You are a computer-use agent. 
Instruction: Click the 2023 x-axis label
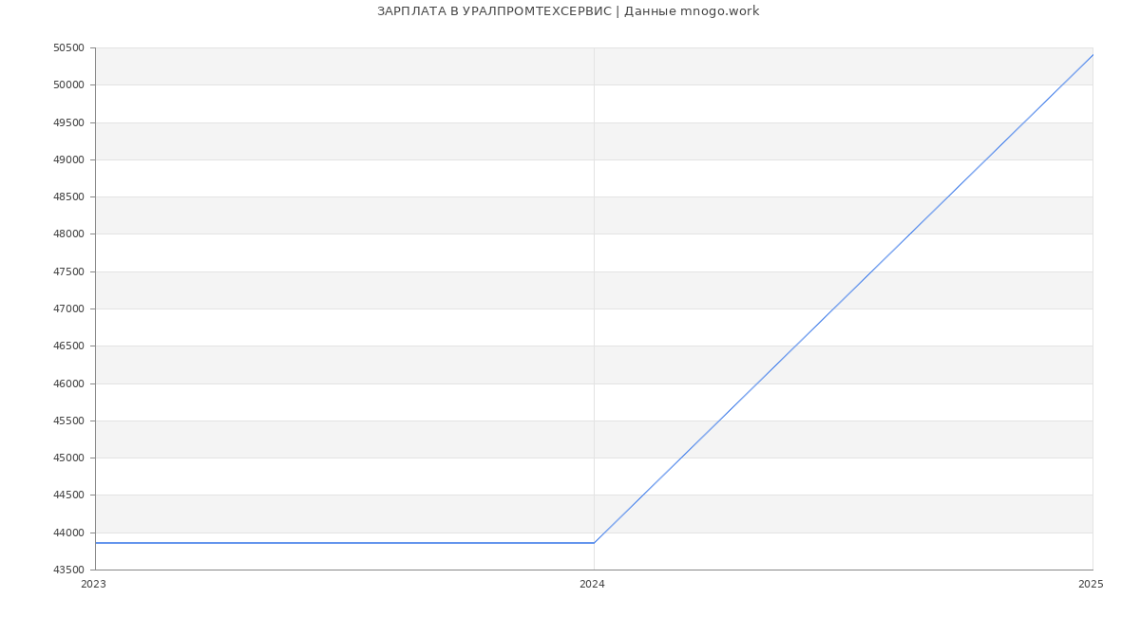tap(93, 585)
